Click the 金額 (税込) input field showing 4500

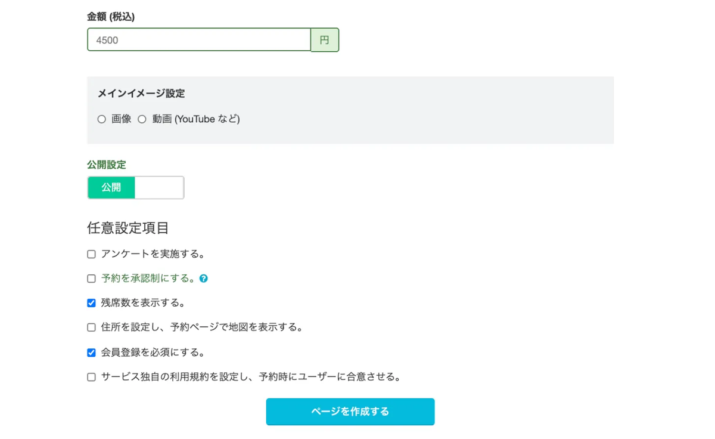point(199,40)
